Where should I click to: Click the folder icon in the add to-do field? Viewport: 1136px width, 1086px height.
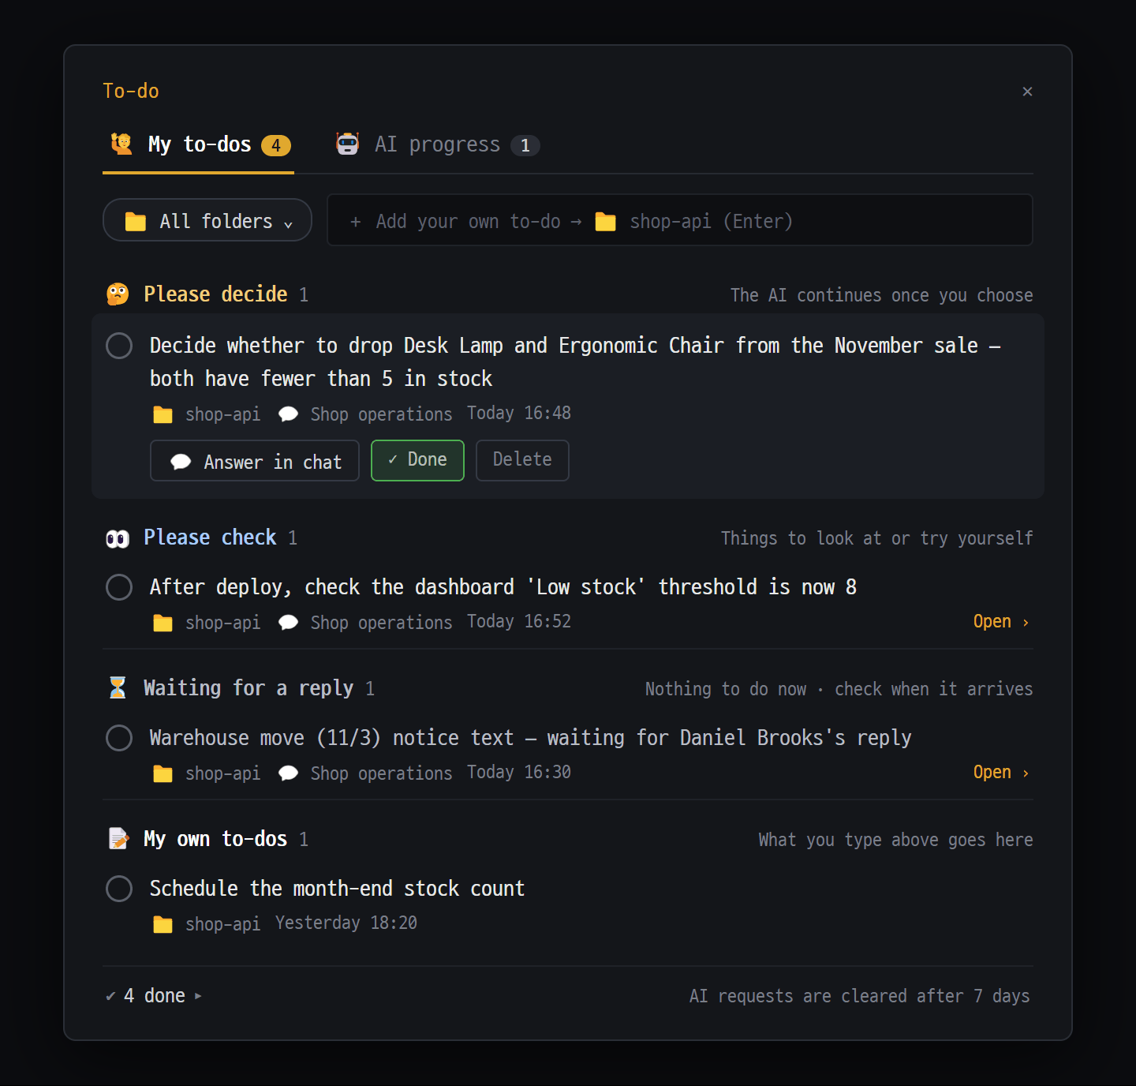point(606,222)
